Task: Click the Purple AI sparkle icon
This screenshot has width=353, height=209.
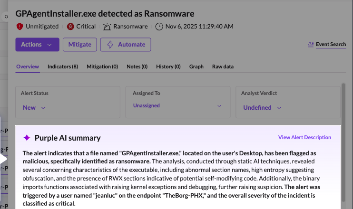Action: pyautogui.click(x=27, y=138)
